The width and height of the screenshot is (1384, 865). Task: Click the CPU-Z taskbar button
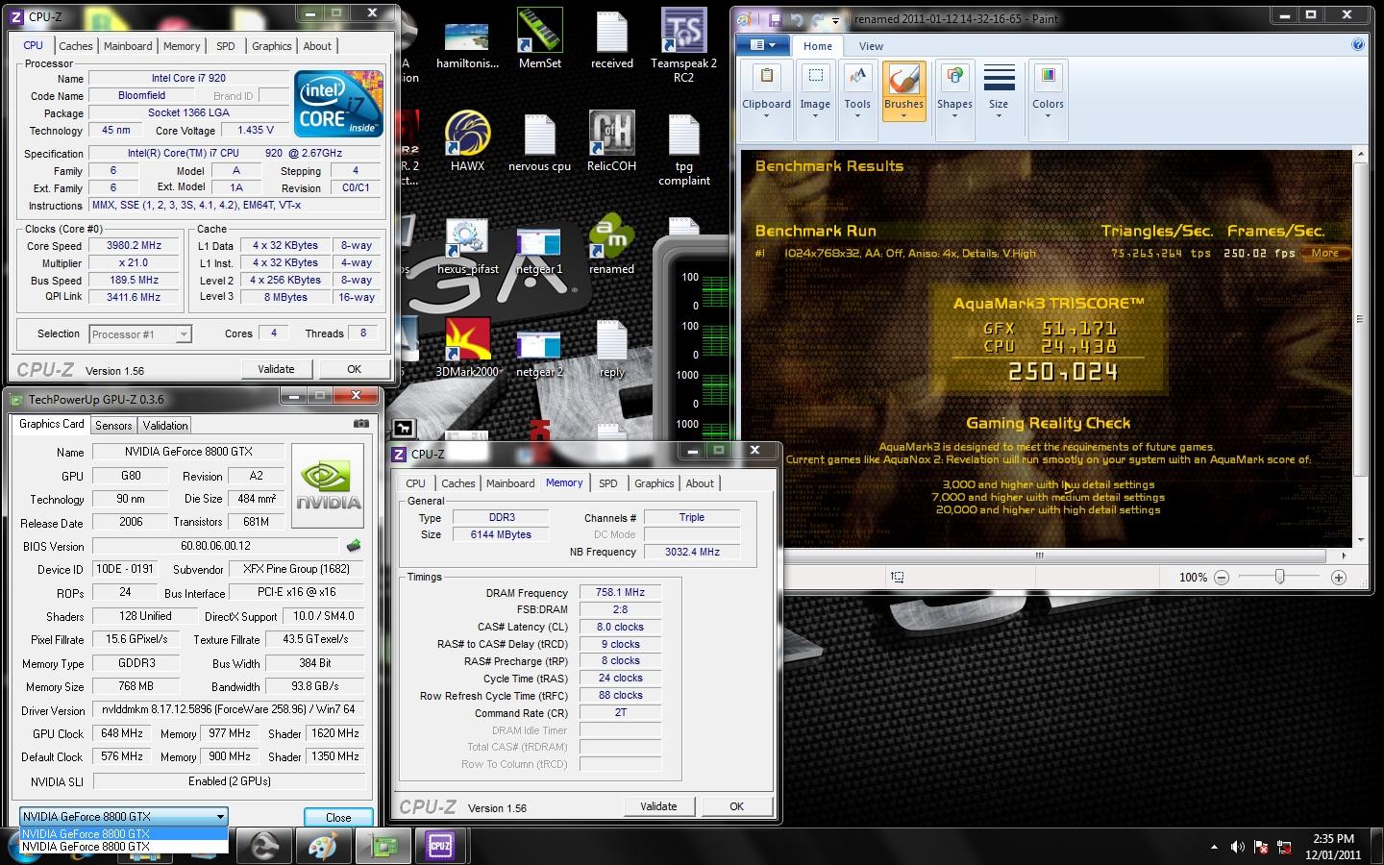[x=440, y=846]
